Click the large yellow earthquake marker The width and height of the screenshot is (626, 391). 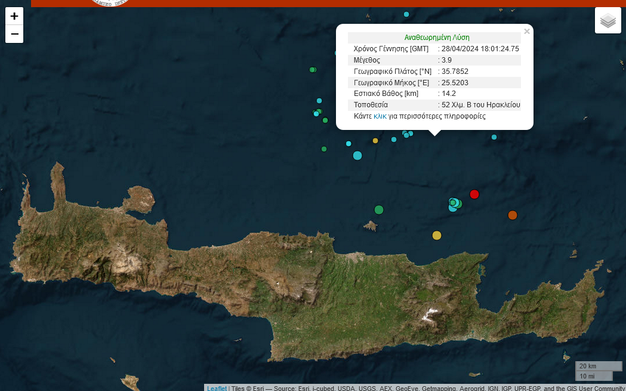[x=437, y=235]
